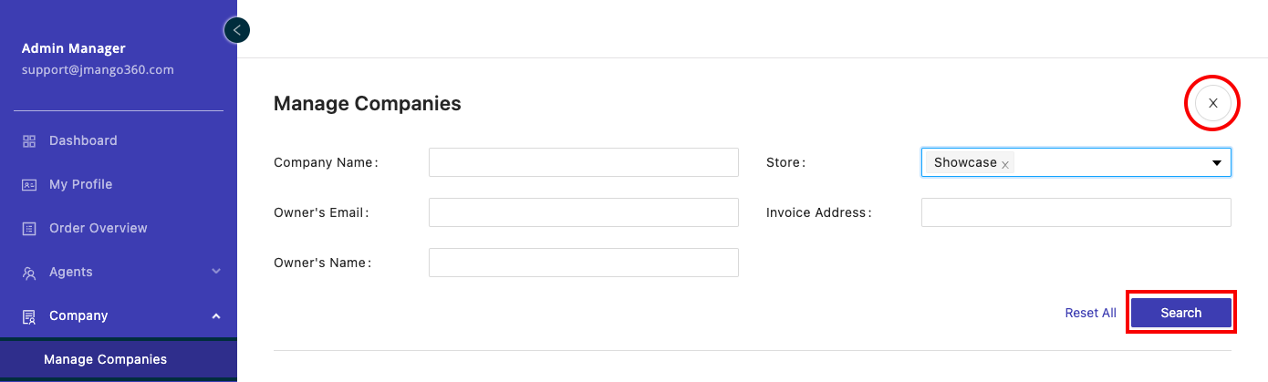Remove the Showcase tag from Store
1268x382 pixels.
[1005, 164]
